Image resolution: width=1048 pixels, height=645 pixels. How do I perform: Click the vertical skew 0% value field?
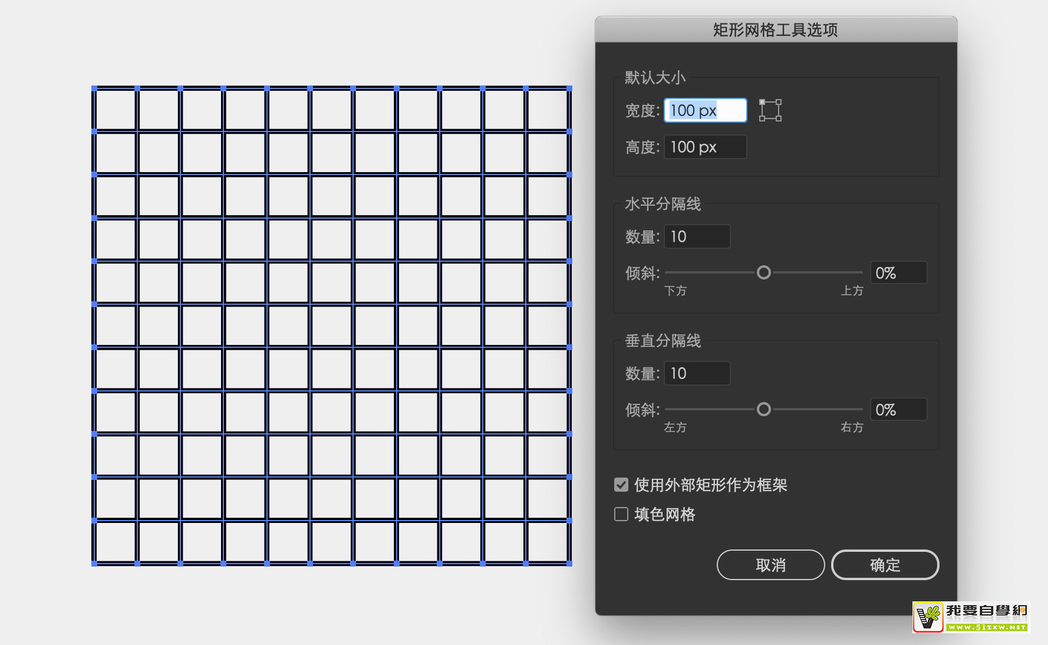[898, 410]
